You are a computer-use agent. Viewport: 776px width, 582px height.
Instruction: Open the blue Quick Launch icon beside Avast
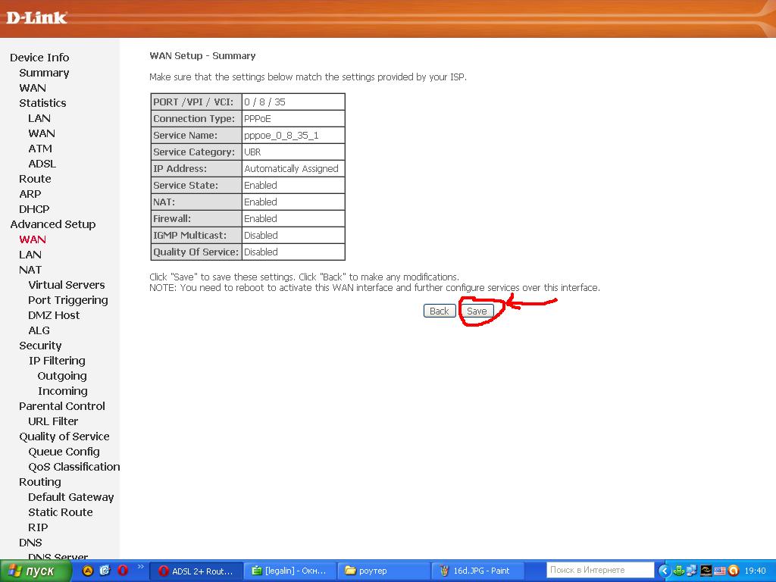[105, 571]
